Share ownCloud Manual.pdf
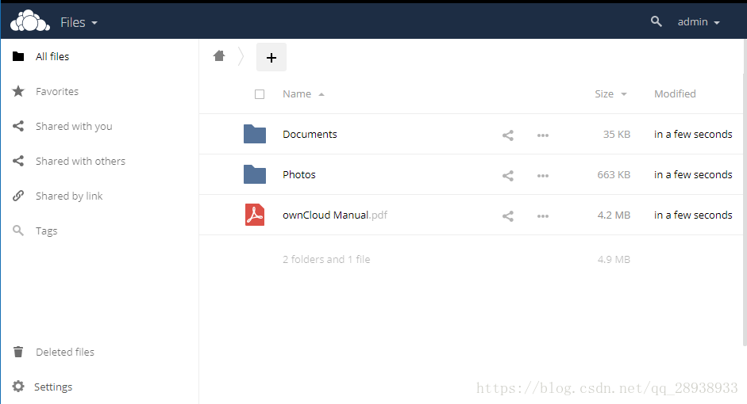Viewport: 747px width, 404px height. tap(508, 216)
